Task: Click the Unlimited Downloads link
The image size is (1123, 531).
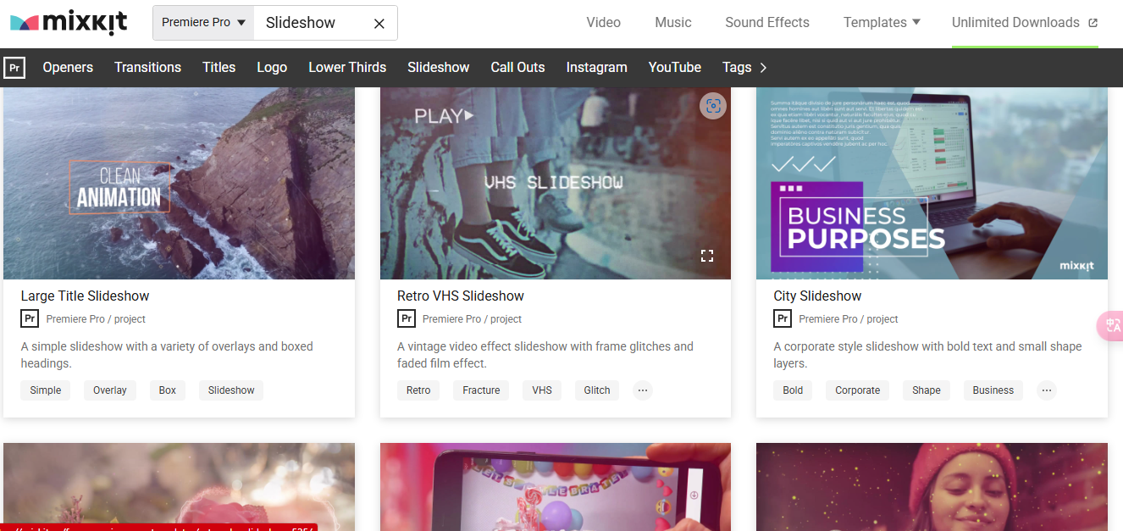Action: coord(1016,22)
